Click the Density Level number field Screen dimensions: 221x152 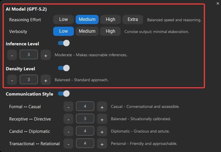[x=29, y=79]
